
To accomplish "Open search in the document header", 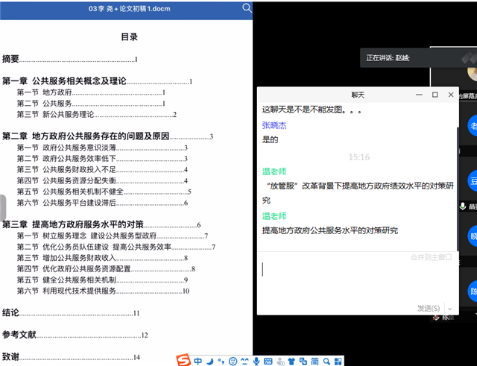I will 247,8.
